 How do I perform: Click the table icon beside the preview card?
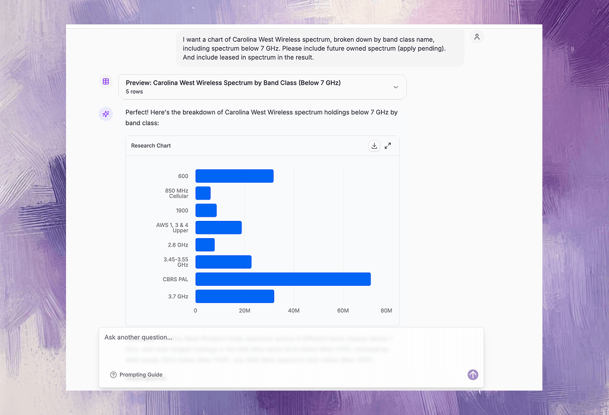[x=106, y=82]
